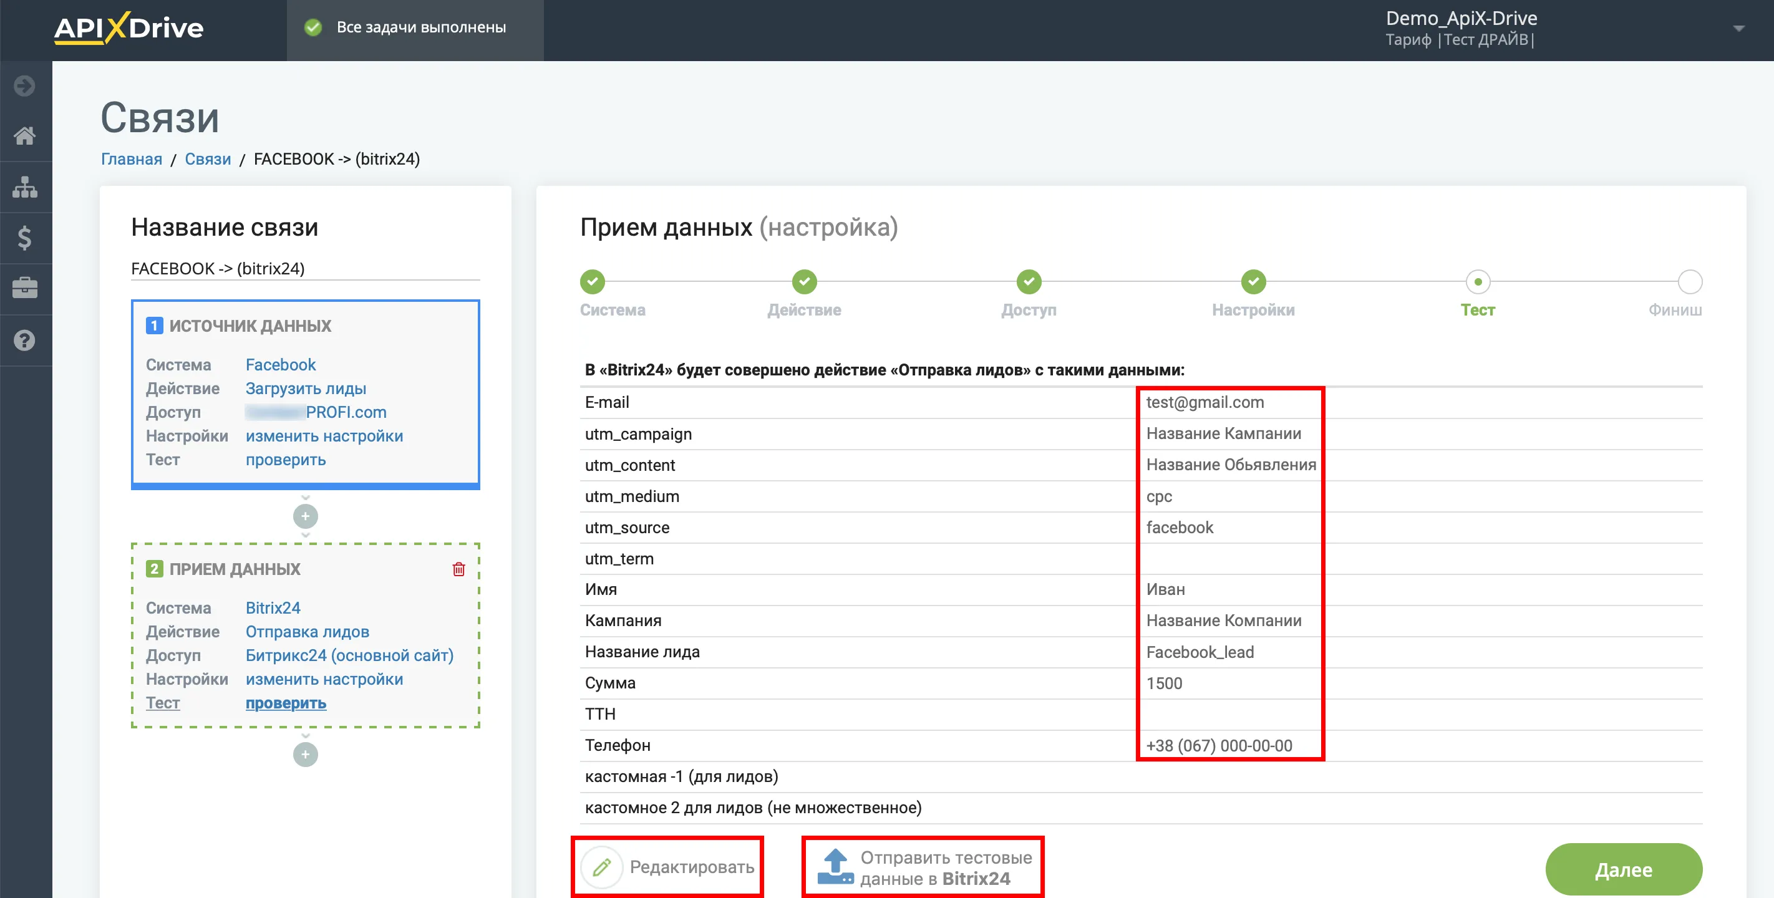Screen dimensions: 1774x898
Task: Click the Отправка лидов action link
Action: pos(307,632)
